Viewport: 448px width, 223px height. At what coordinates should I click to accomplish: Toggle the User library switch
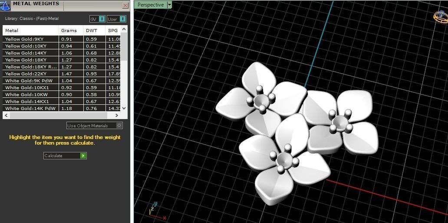click(117, 19)
